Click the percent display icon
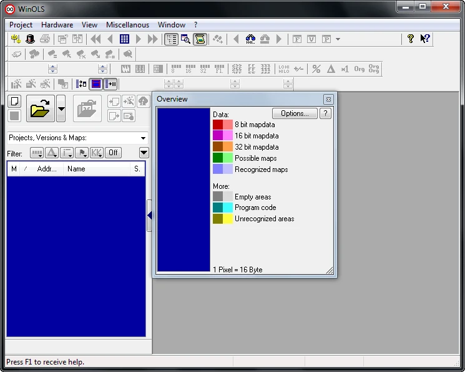Screen dimensions: 465x372 316,69
